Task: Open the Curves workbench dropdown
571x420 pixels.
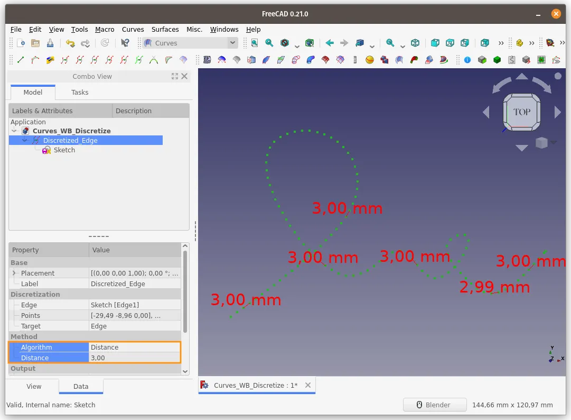Action: 191,43
